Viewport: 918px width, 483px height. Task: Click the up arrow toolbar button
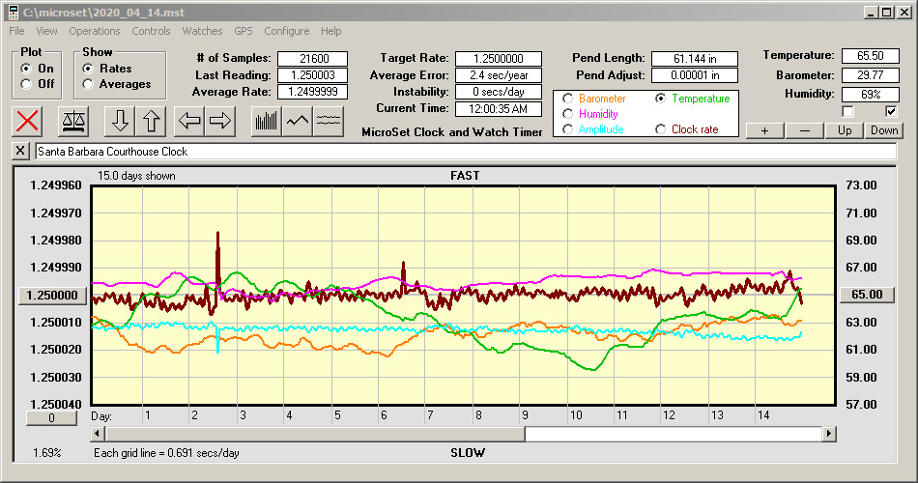click(151, 121)
